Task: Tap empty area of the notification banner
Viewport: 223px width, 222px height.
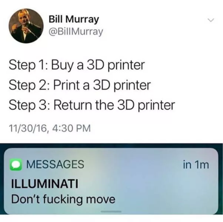Action: (x=164, y=189)
